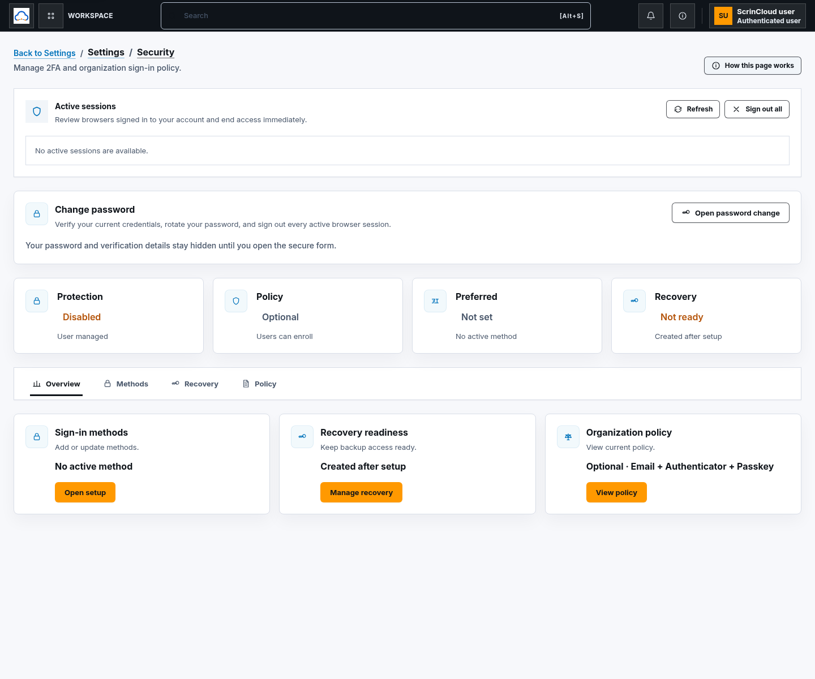The height and width of the screenshot is (679, 815).
Task: Open How this page works
Action: coord(753,66)
